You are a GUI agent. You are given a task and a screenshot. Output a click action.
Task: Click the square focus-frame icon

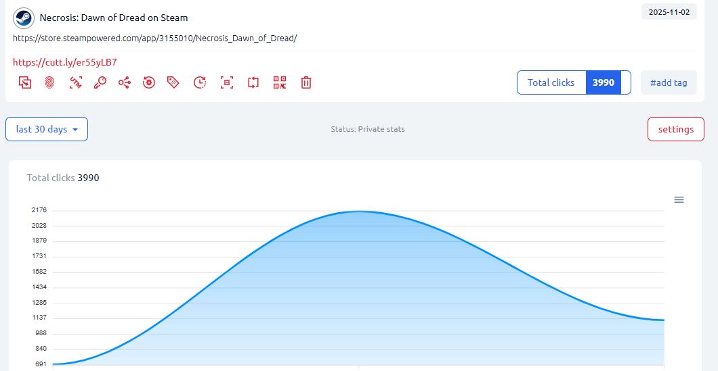coord(227,82)
